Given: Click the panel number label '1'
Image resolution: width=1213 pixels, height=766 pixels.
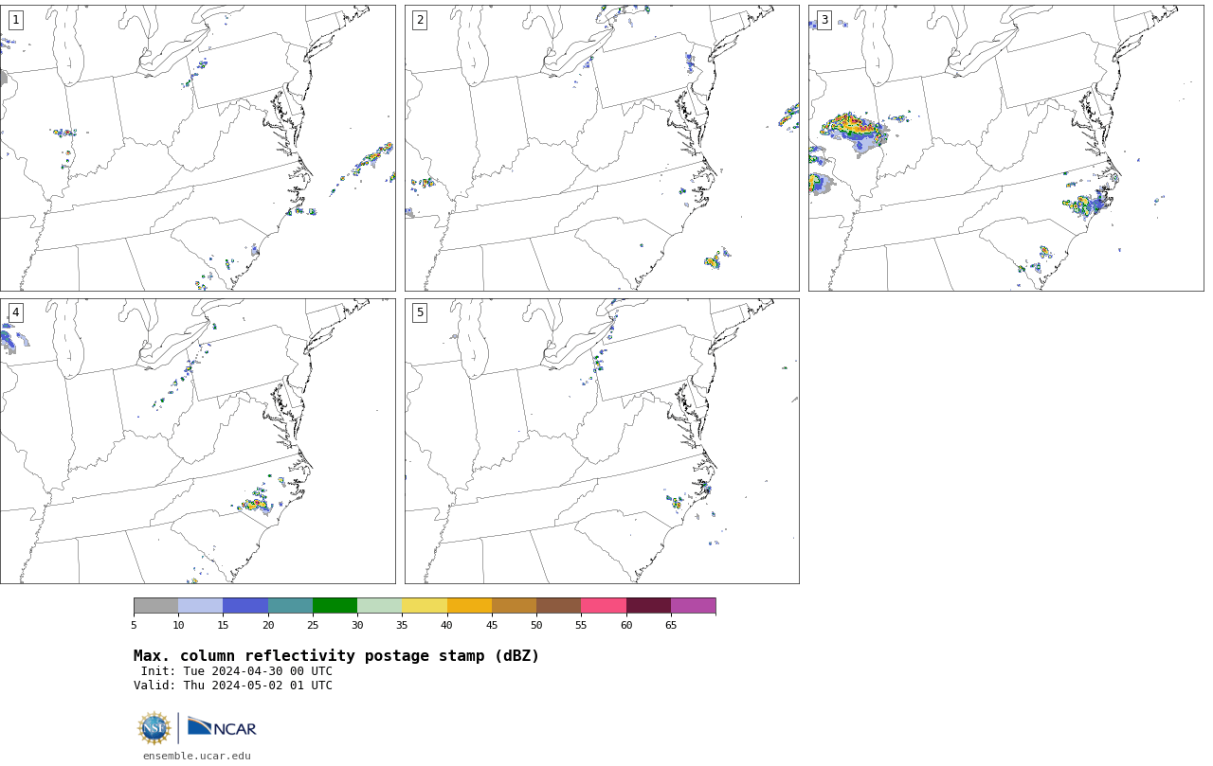Looking at the screenshot, I should click(15, 20).
